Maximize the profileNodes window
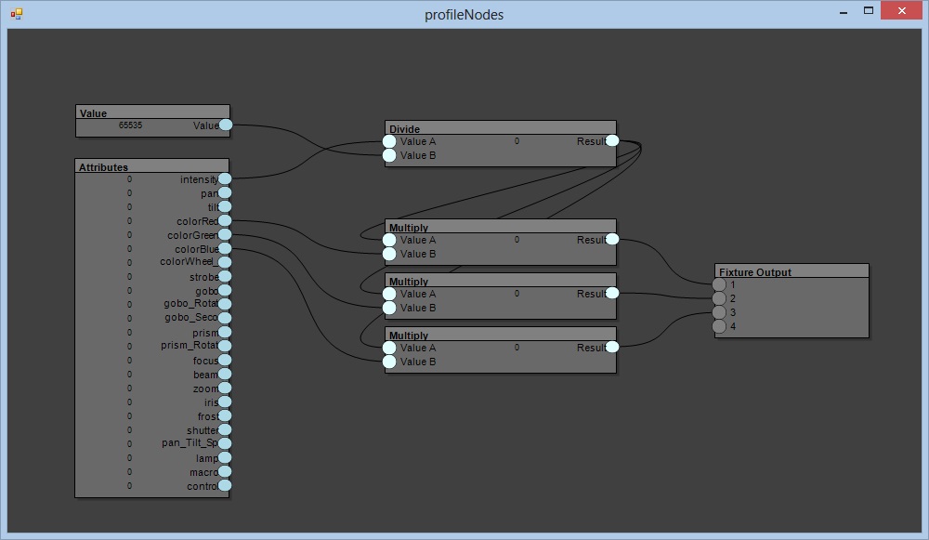Image resolution: width=929 pixels, height=540 pixels. [x=868, y=11]
